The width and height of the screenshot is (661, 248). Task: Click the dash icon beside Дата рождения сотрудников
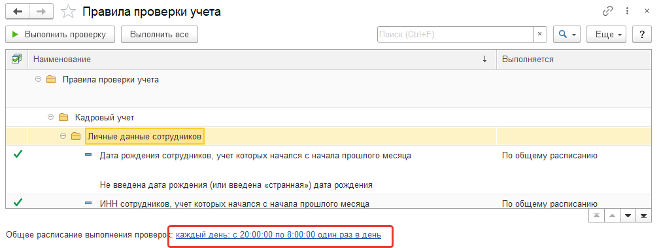click(88, 155)
